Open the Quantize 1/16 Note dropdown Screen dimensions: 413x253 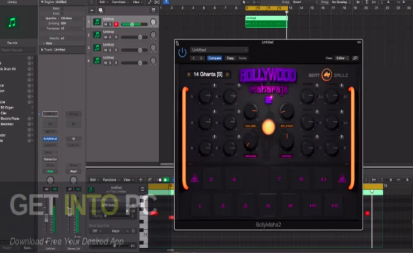[72, 18]
